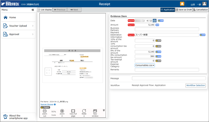The width and height of the screenshot is (209, 122).
Task: Click the Cancellation button
Action: pyautogui.click(x=200, y=10)
